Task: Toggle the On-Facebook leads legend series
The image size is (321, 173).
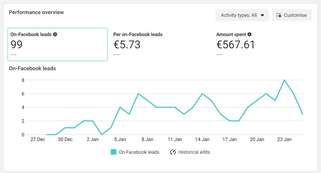Action: tap(139, 152)
